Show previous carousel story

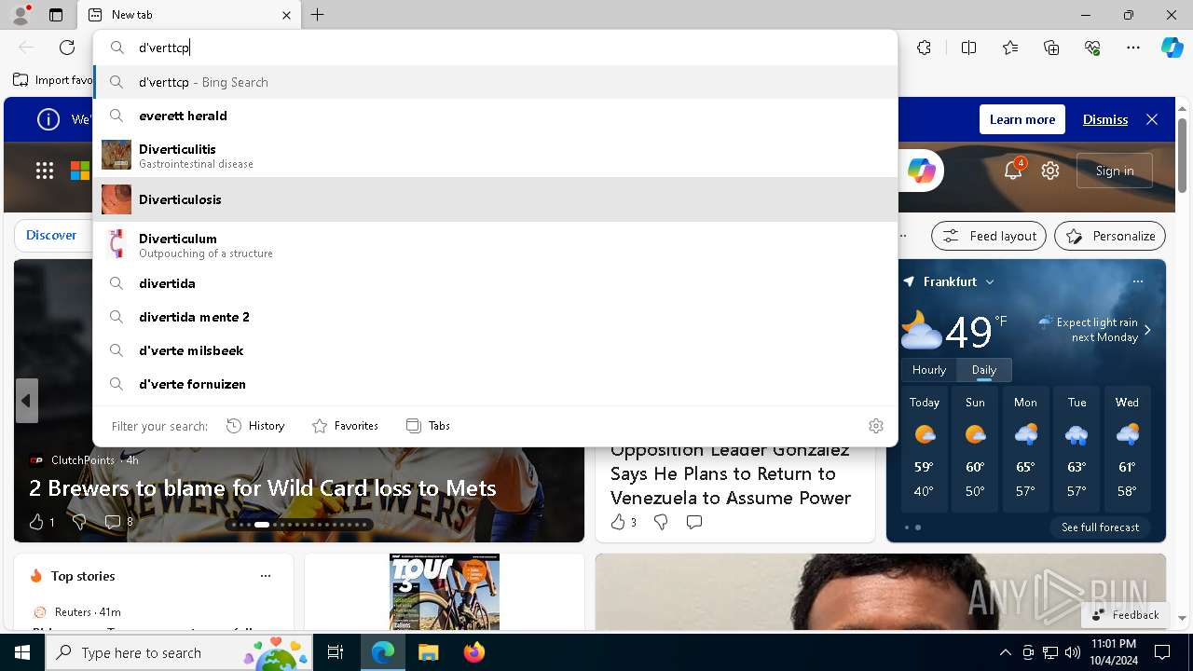tap(26, 401)
